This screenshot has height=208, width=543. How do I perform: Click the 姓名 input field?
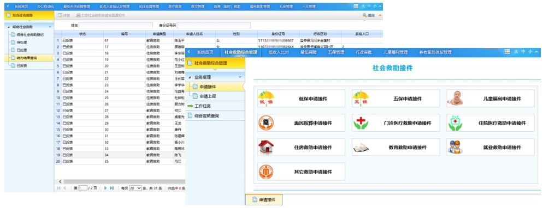click(x=116, y=25)
